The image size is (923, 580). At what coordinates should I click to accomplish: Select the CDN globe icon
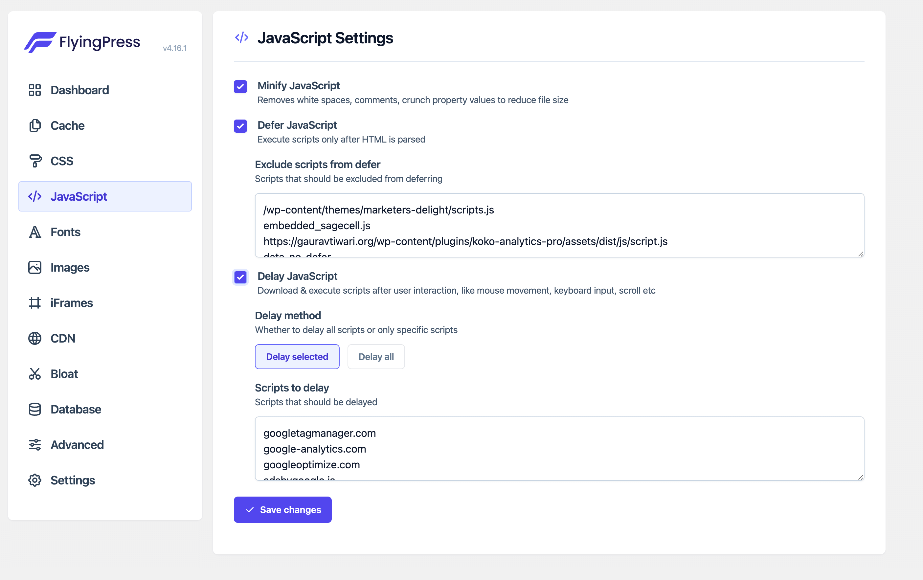[35, 338]
